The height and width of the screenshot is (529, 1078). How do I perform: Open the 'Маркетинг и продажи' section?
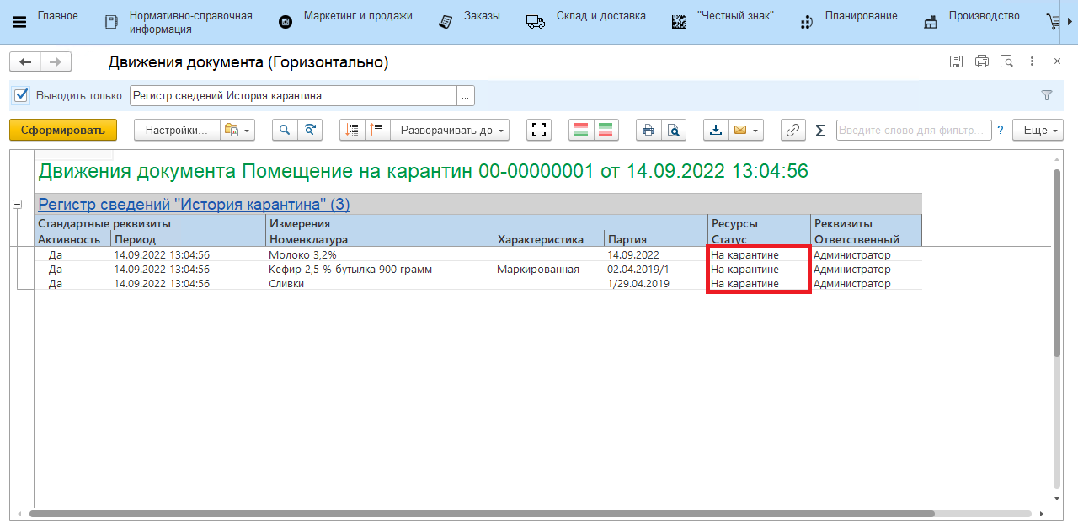tap(357, 16)
